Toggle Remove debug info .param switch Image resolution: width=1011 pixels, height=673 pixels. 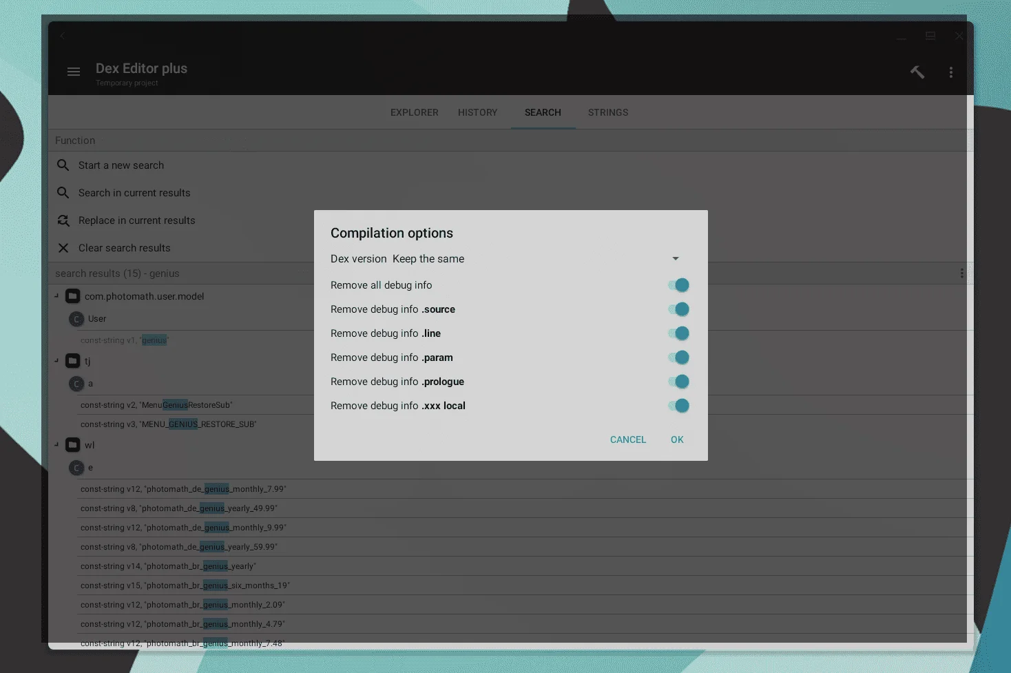pos(678,358)
